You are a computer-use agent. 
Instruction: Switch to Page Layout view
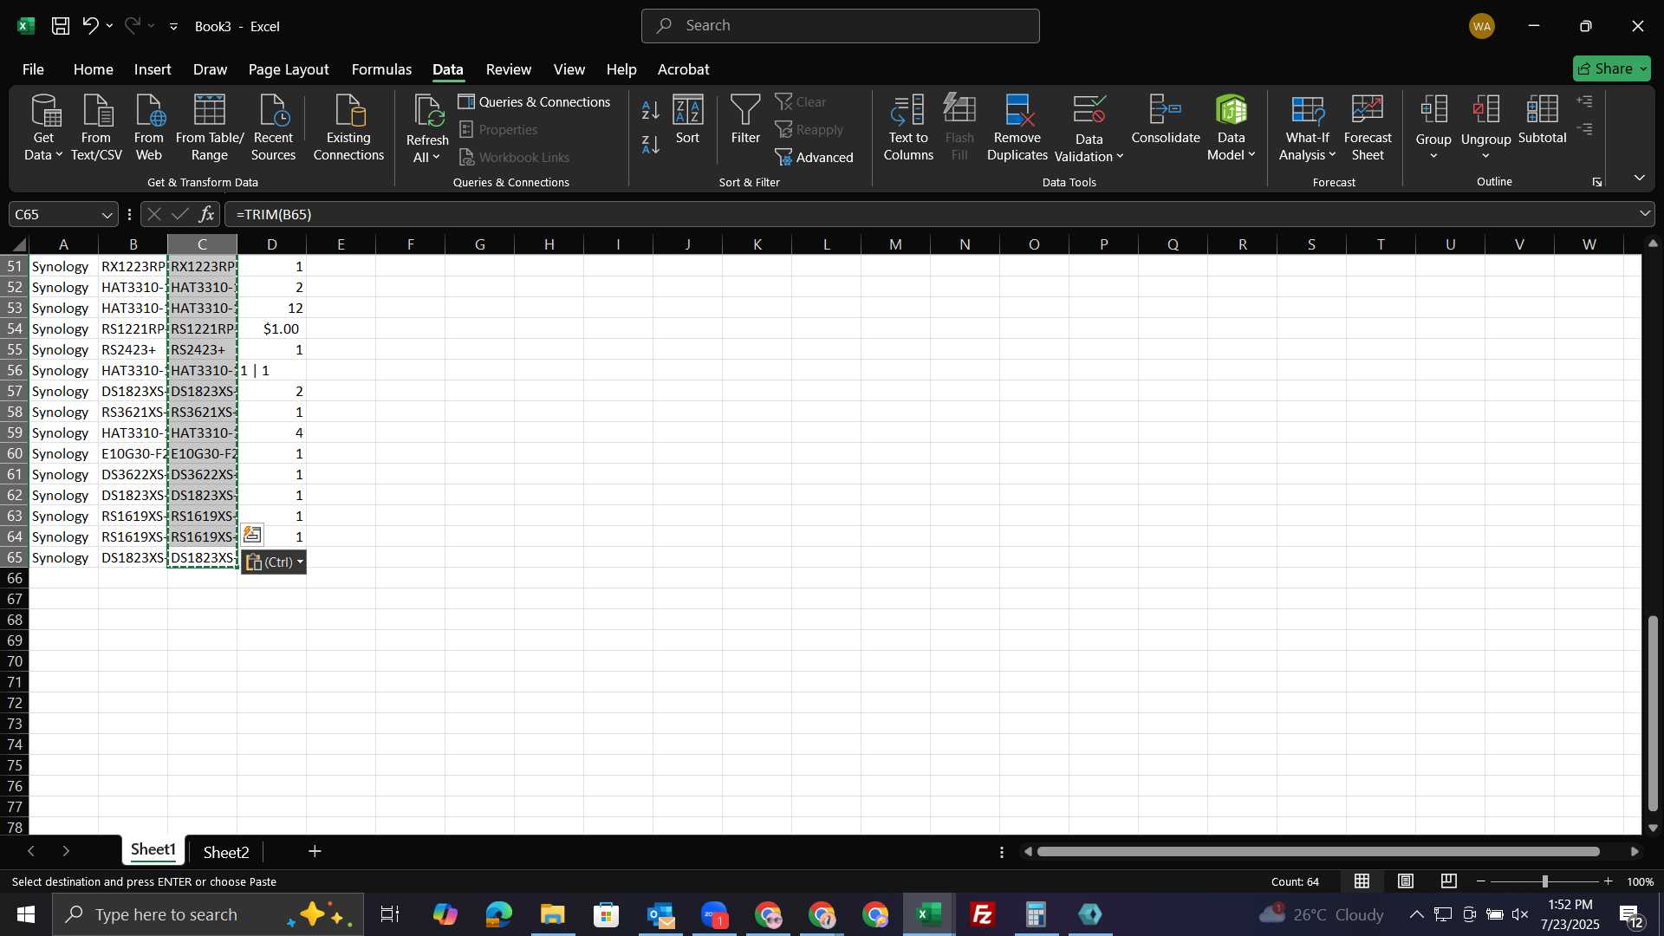point(1406,881)
